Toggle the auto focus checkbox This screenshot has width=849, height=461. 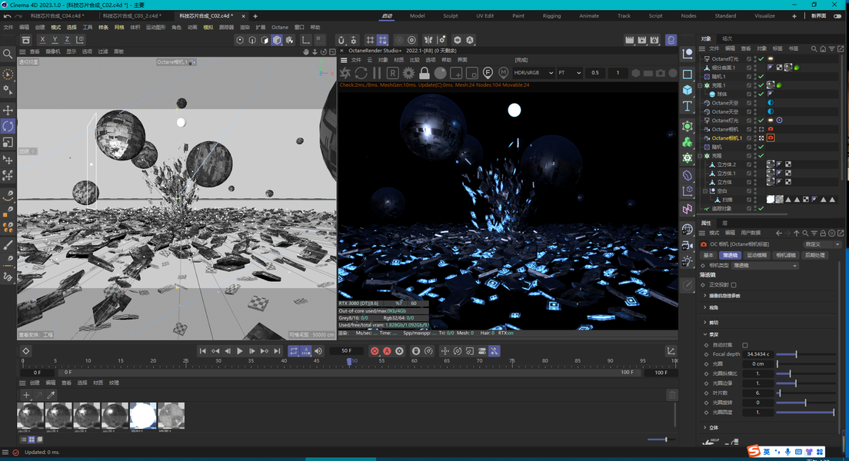(x=745, y=345)
